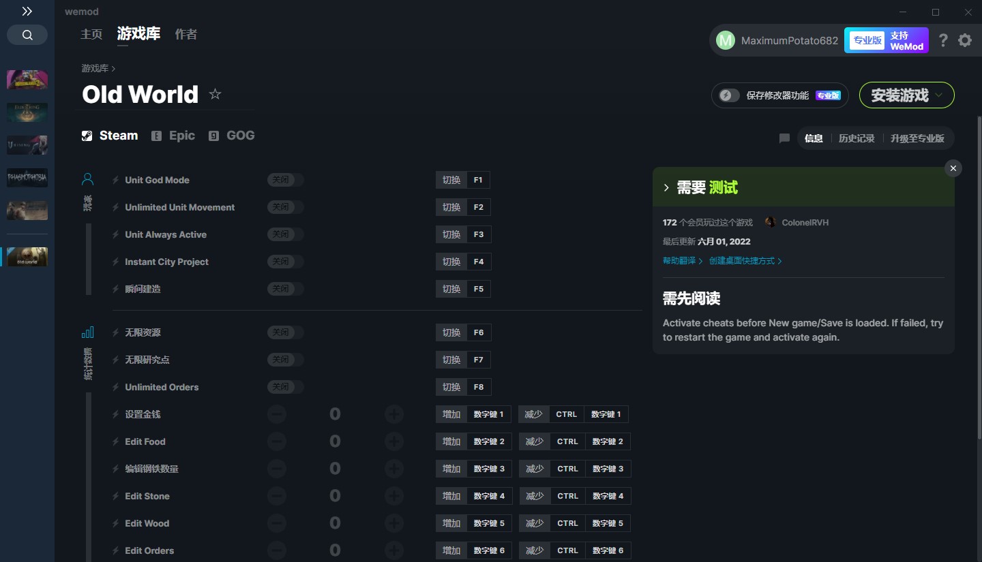Close the info panel with X

953,168
